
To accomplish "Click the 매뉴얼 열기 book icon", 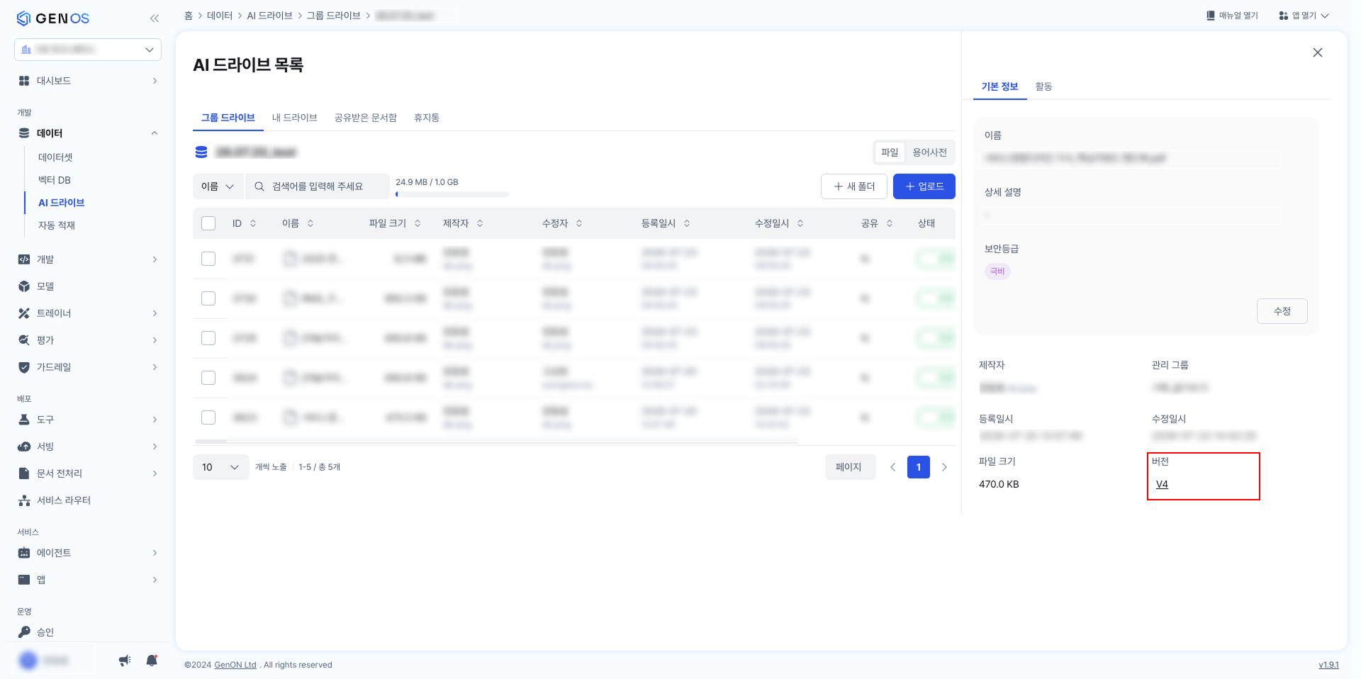I will (x=1211, y=16).
